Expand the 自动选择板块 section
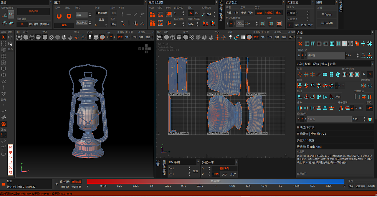Image resolution: width=377 pixels, height=197 pixels. point(305,127)
